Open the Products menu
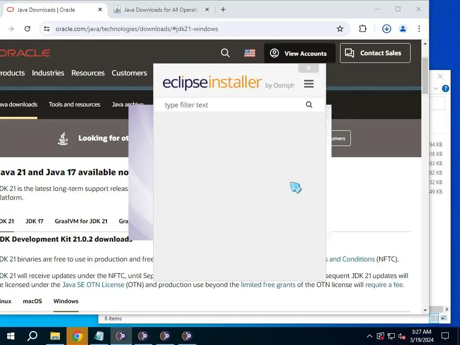The width and height of the screenshot is (460, 345). click(x=12, y=73)
